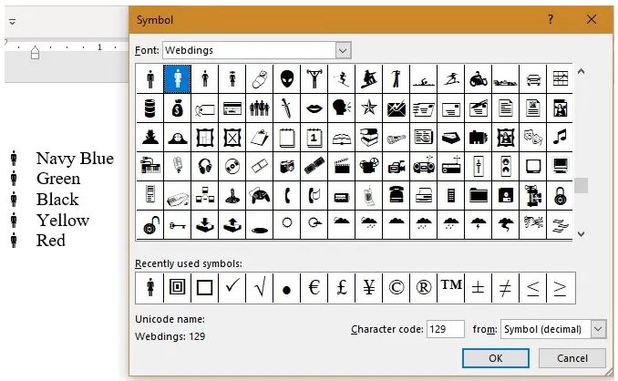Insert recently used woman figure symbol
The height and width of the screenshot is (381, 618).
click(150, 288)
